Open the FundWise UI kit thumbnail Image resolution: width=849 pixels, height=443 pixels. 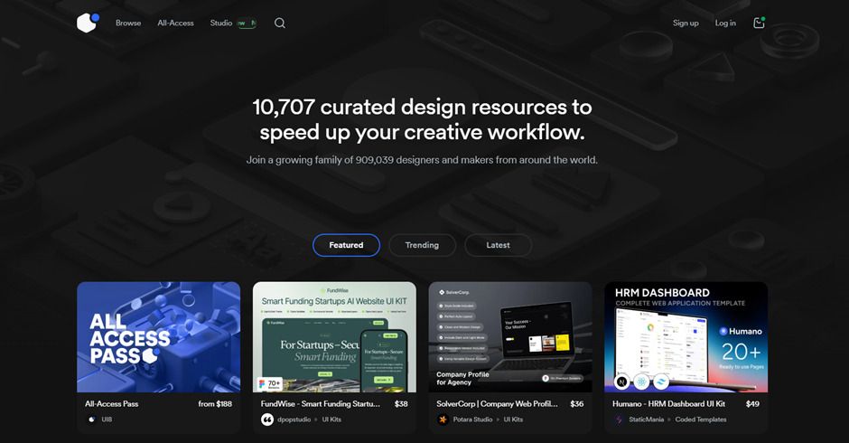(334, 336)
